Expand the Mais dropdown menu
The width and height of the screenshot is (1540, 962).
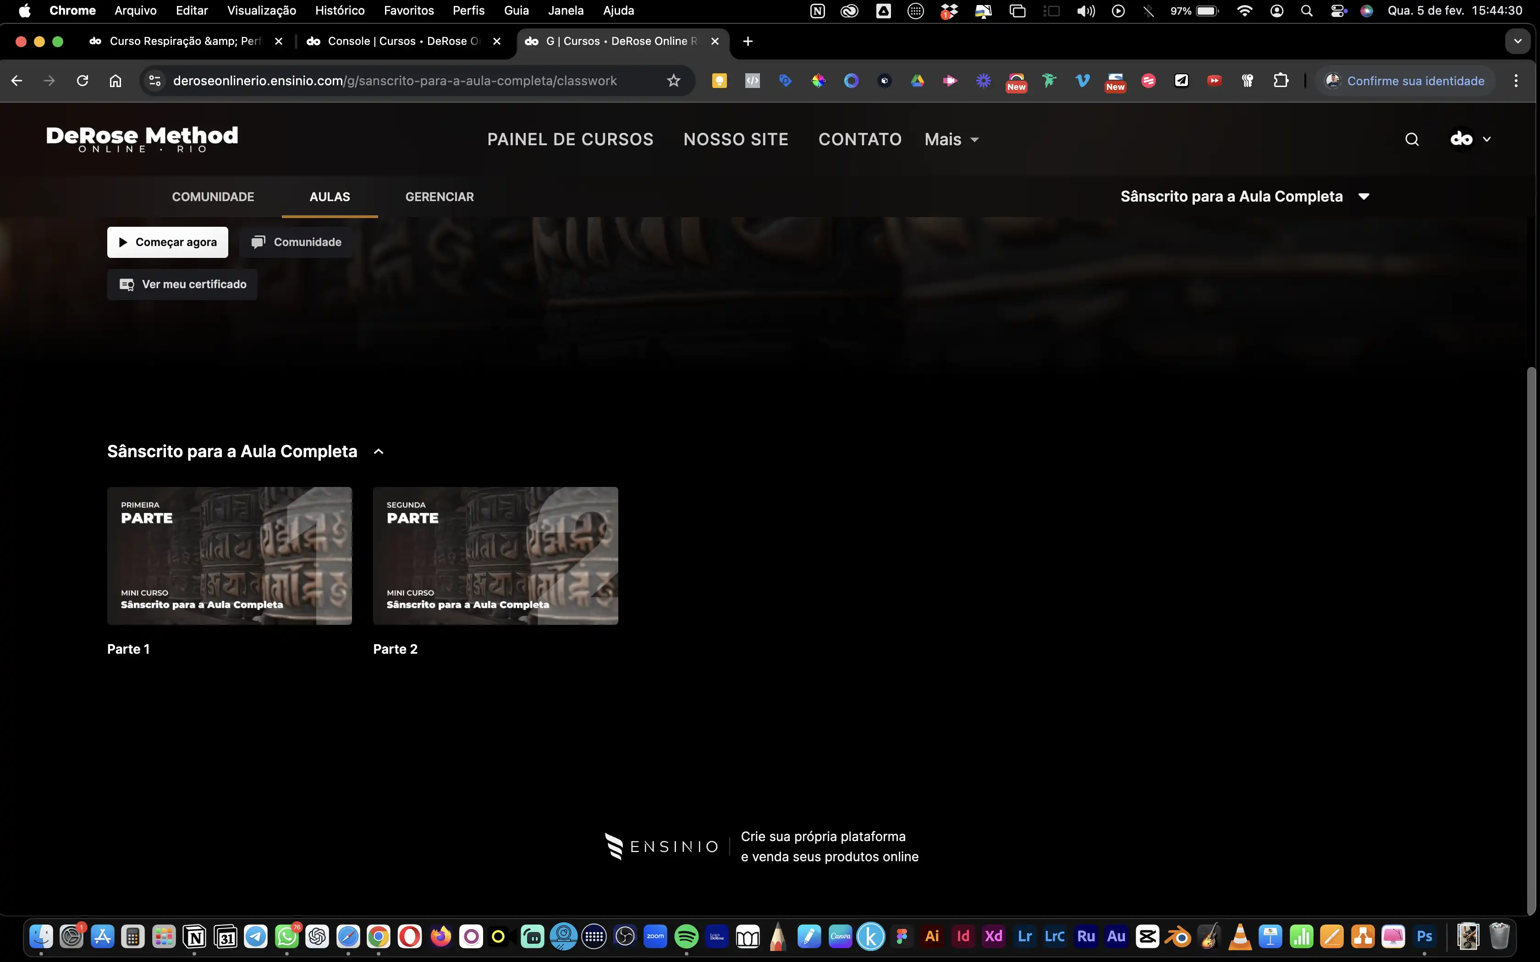[x=951, y=139]
